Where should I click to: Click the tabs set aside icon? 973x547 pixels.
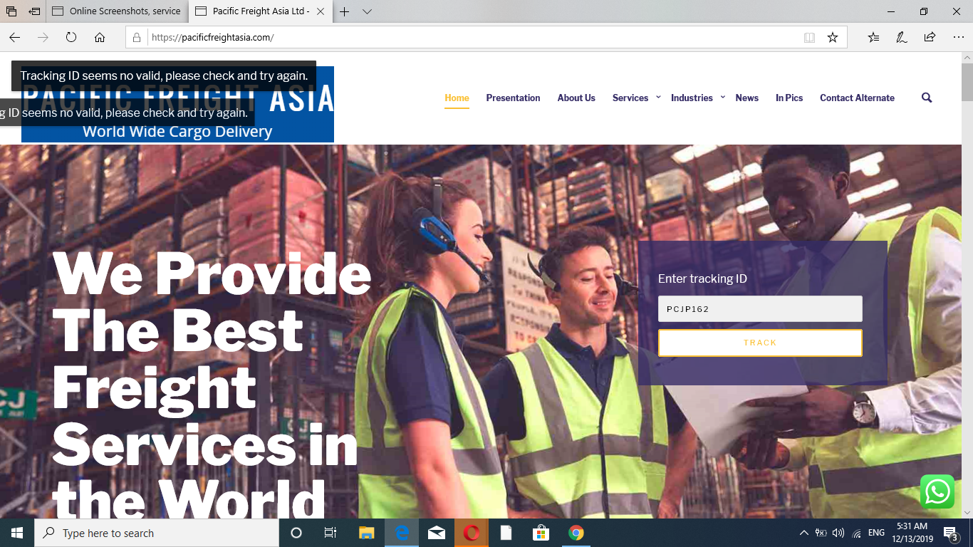(x=11, y=11)
